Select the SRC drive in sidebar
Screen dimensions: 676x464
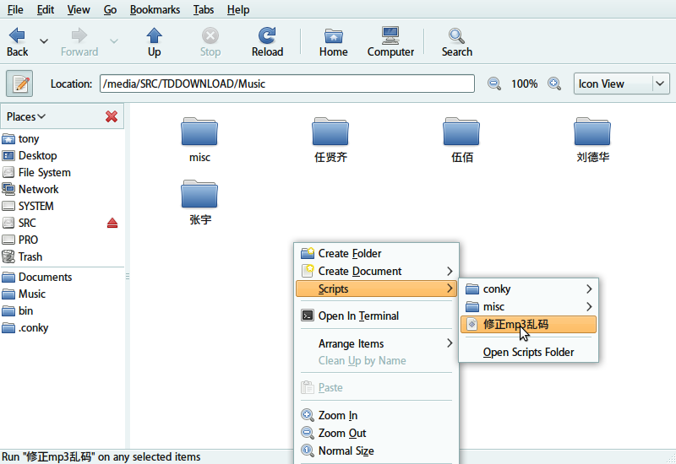tap(62, 223)
